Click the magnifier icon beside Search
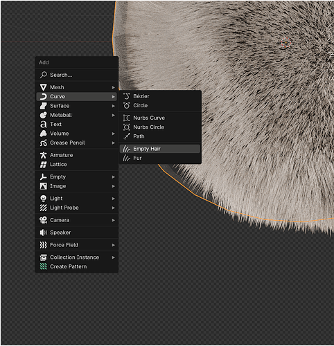 (x=44, y=75)
